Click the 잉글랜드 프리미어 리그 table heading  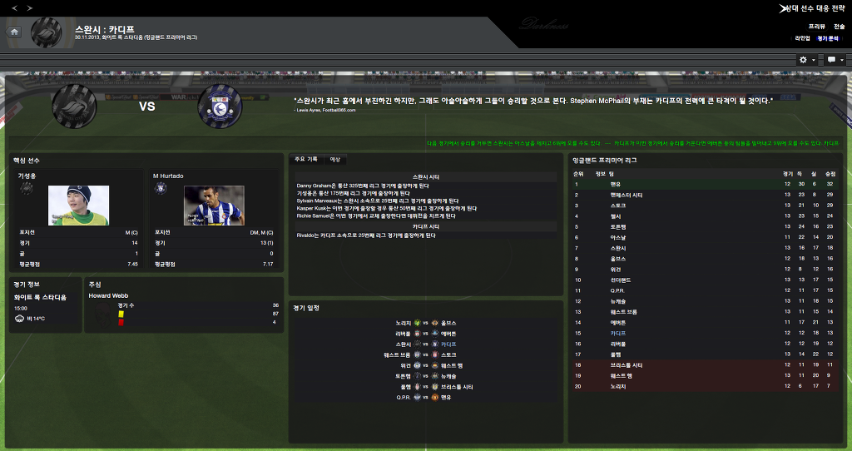click(x=604, y=161)
